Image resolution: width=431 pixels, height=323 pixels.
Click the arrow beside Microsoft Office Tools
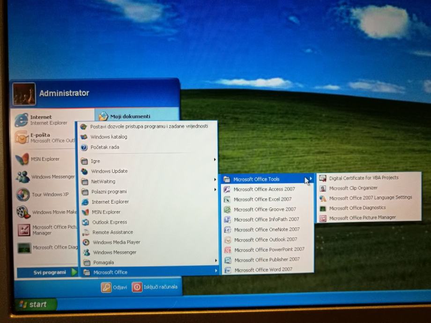pyautogui.click(x=311, y=179)
